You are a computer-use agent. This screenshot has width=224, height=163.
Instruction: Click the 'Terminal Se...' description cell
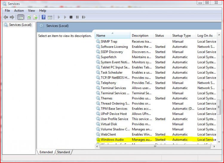tap(142, 93)
